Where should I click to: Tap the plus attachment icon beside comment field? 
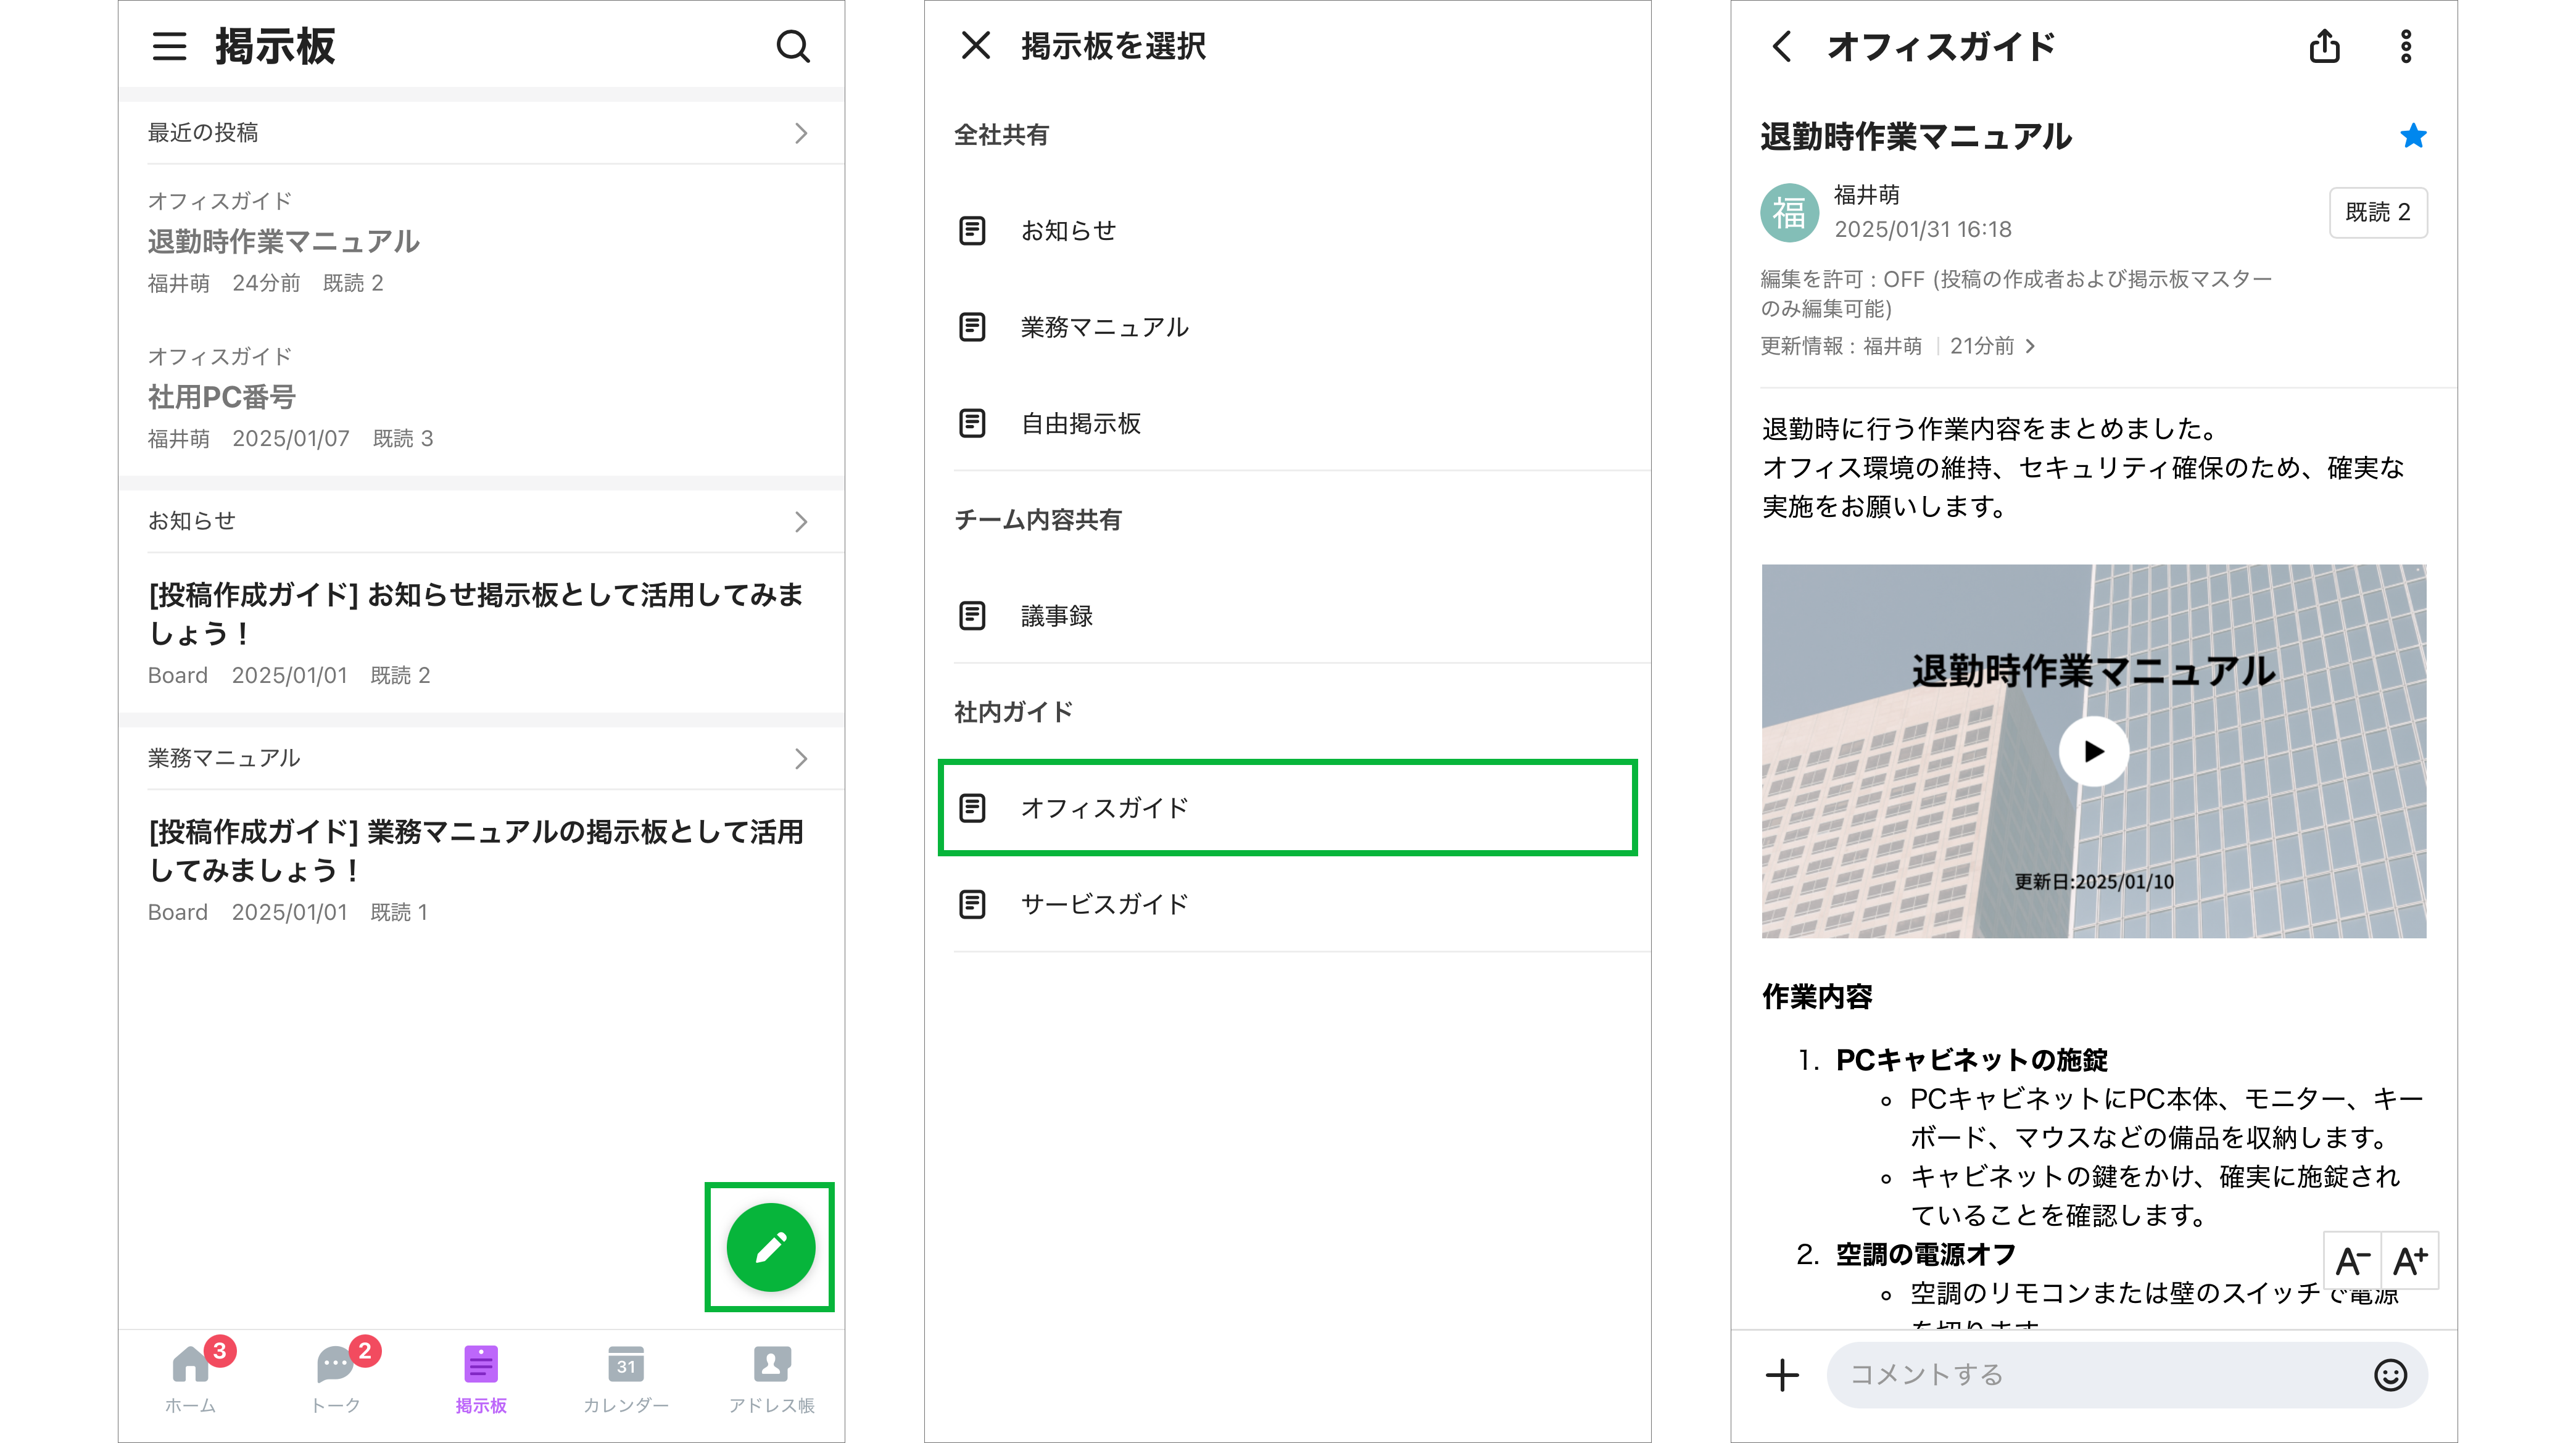[x=1782, y=1375]
